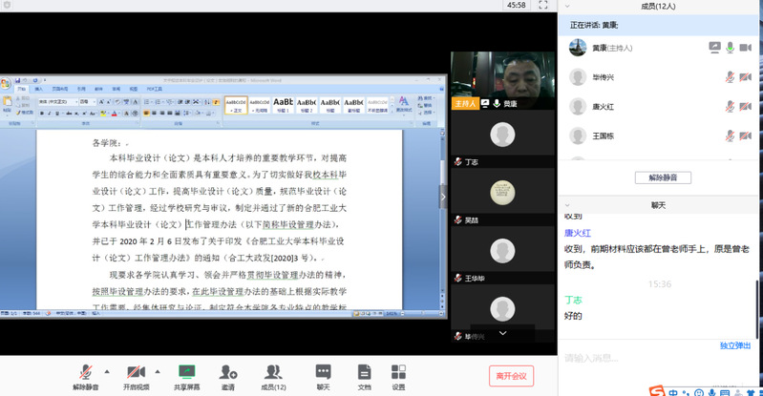Open the documents icon (文档)
The width and height of the screenshot is (763, 396).
pos(364,372)
